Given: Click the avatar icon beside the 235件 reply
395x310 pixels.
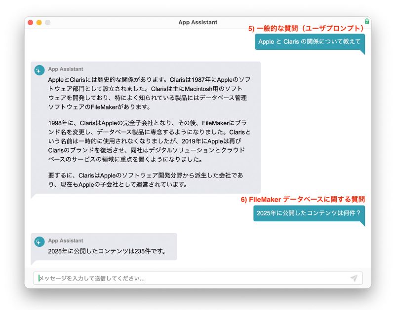Looking at the screenshot, I should click(39, 242).
